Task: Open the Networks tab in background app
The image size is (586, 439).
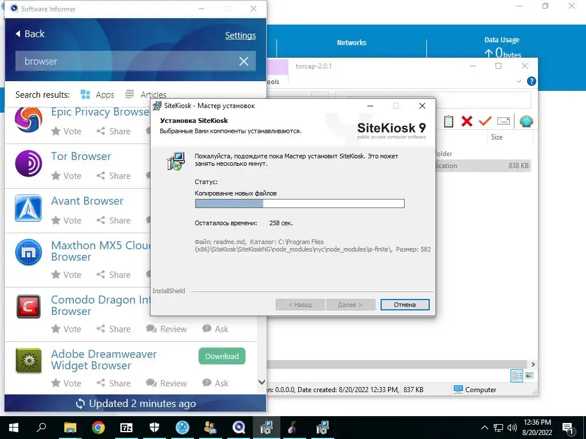Action: click(351, 43)
